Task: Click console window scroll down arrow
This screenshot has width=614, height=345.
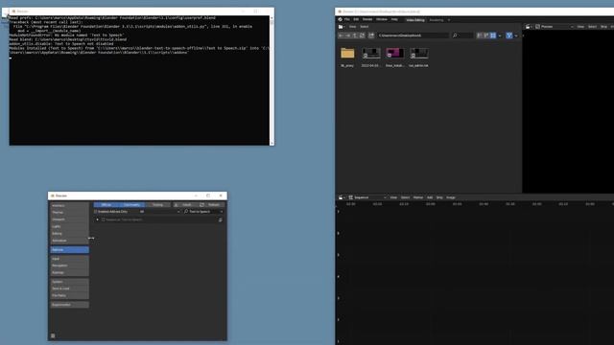Action: point(272,143)
